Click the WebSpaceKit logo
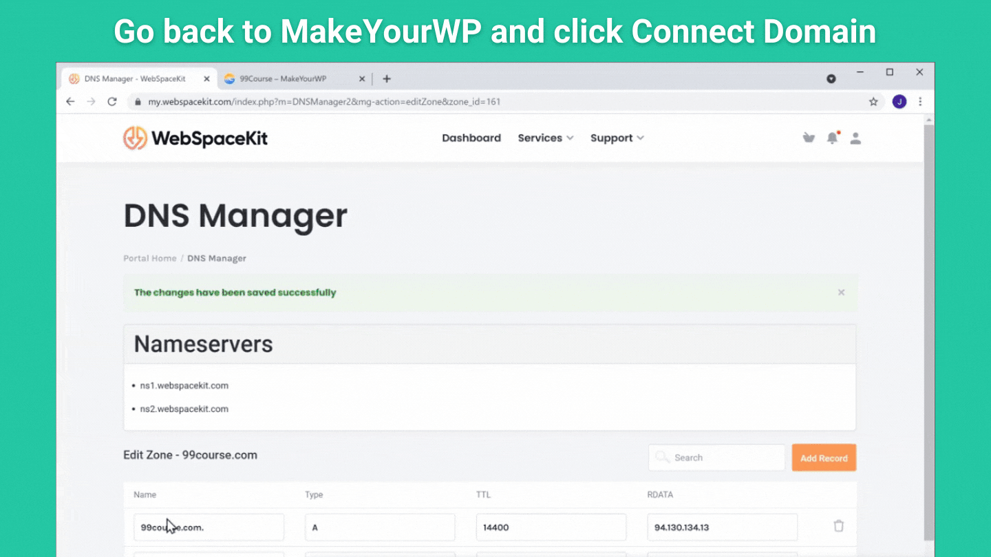Screen dimensions: 991x557 pyautogui.click(x=195, y=138)
